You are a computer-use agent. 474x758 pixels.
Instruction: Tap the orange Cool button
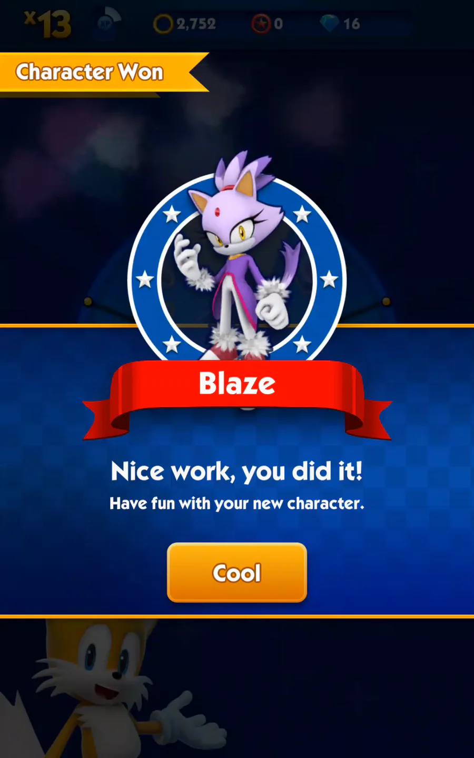(237, 572)
